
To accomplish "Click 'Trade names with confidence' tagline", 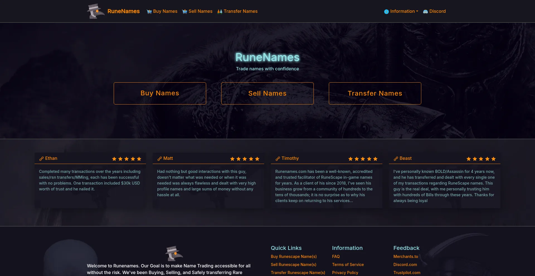I will point(267,69).
